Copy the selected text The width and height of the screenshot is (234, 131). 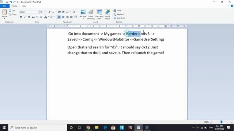point(12,14)
